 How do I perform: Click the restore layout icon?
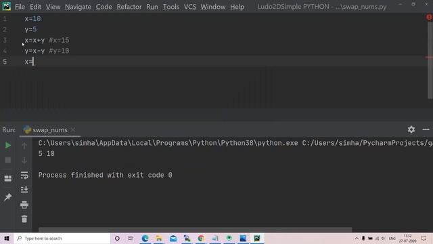8,178
